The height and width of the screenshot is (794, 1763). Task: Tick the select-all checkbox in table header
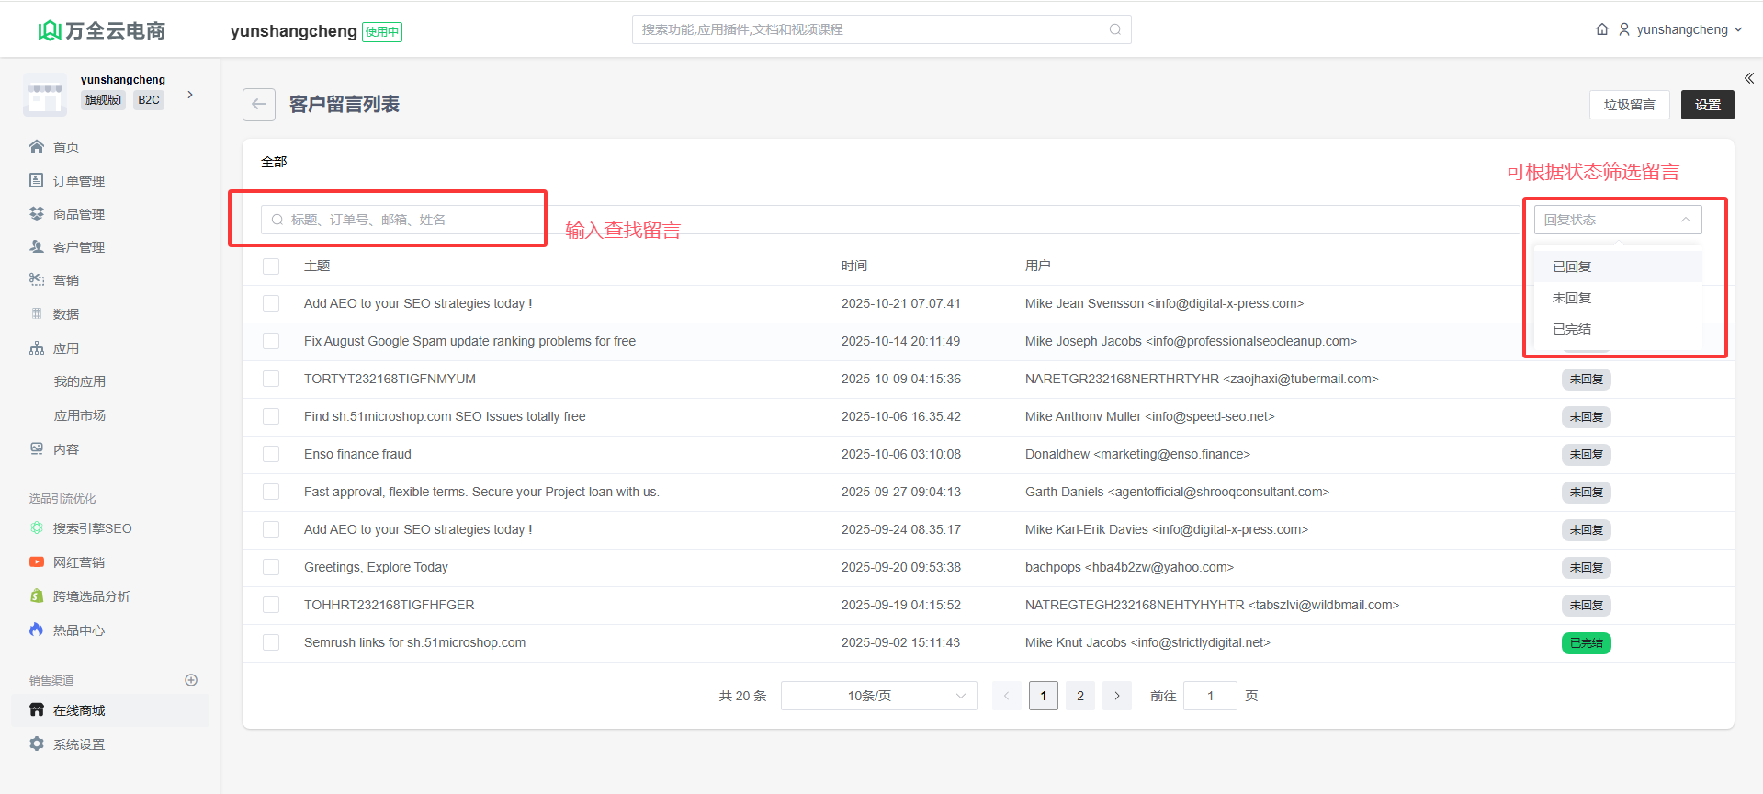click(x=271, y=267)
